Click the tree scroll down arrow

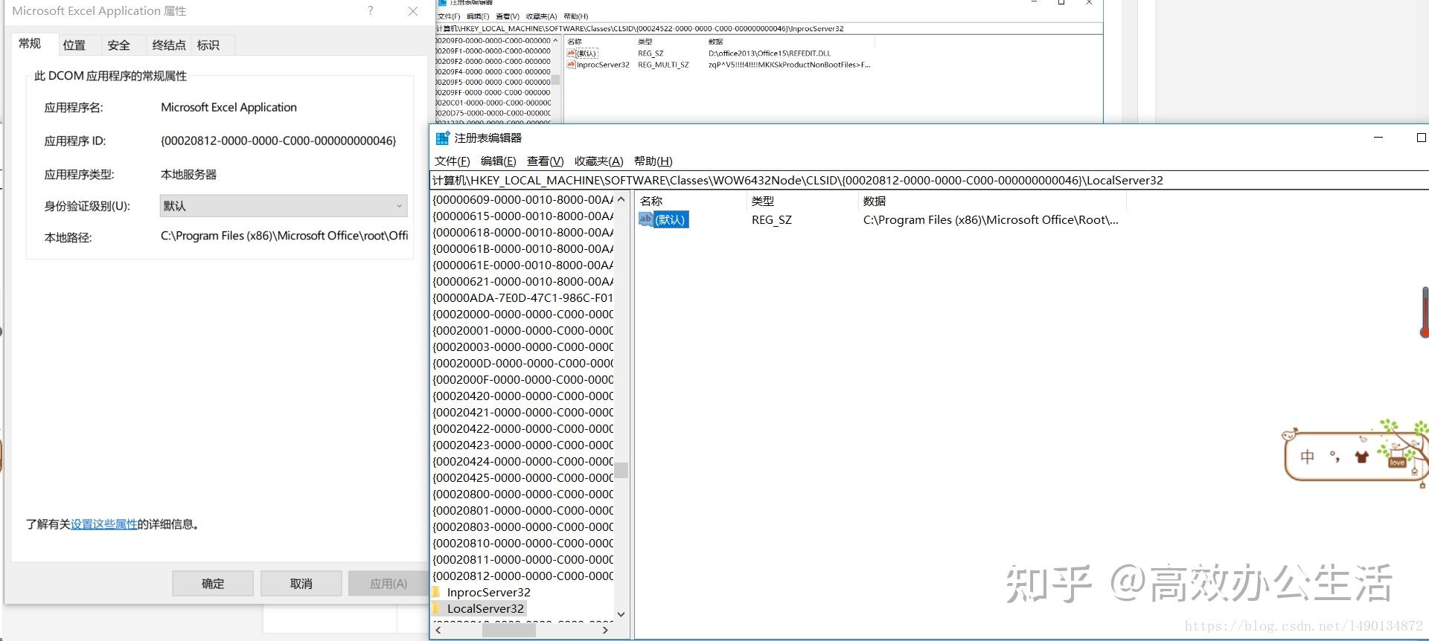tap(621, 614)
